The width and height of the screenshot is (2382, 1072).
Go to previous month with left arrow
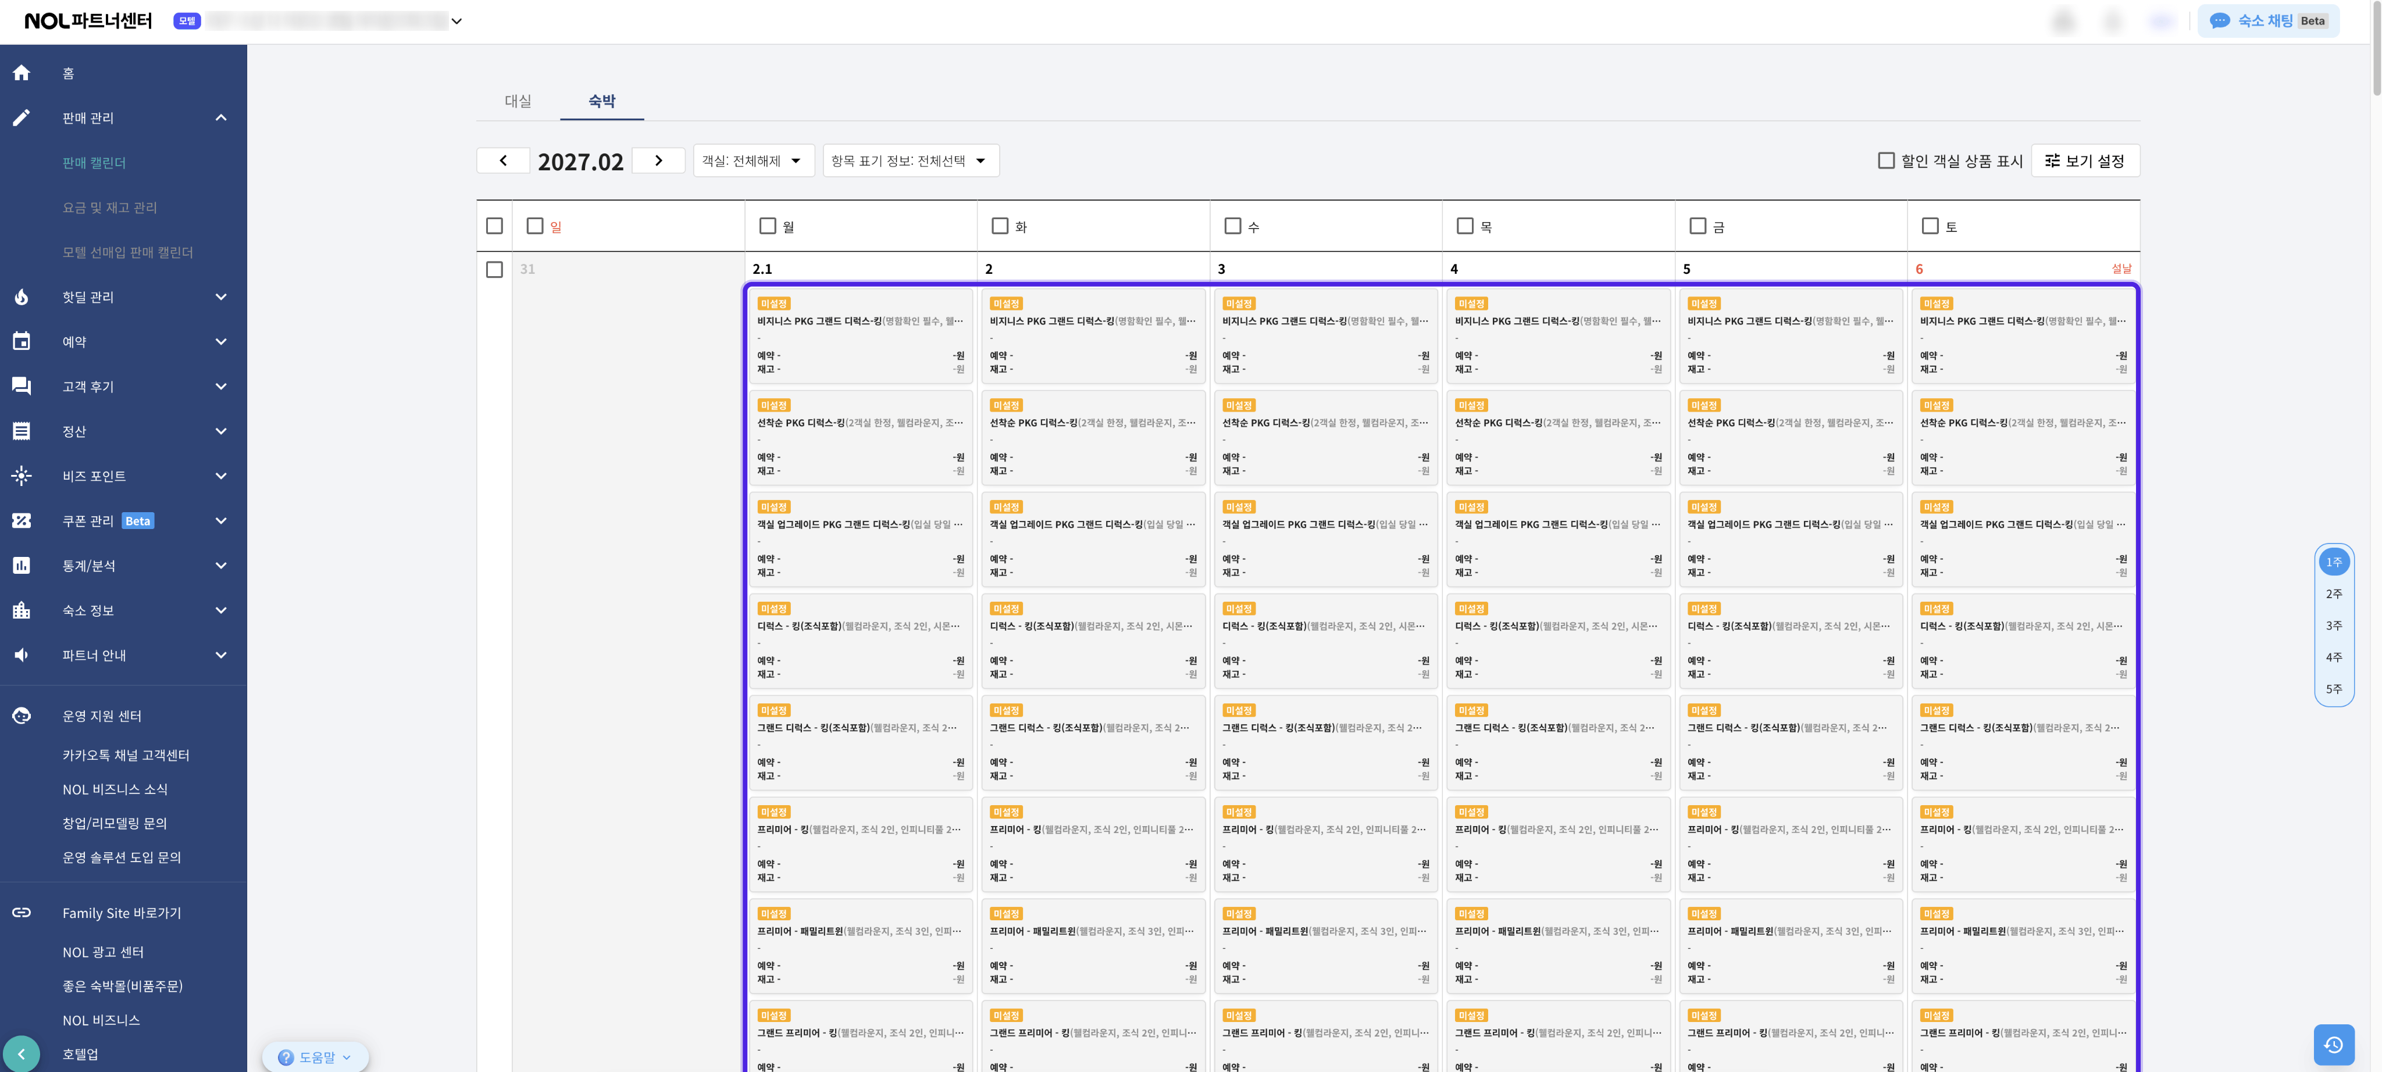pos(503,161)
